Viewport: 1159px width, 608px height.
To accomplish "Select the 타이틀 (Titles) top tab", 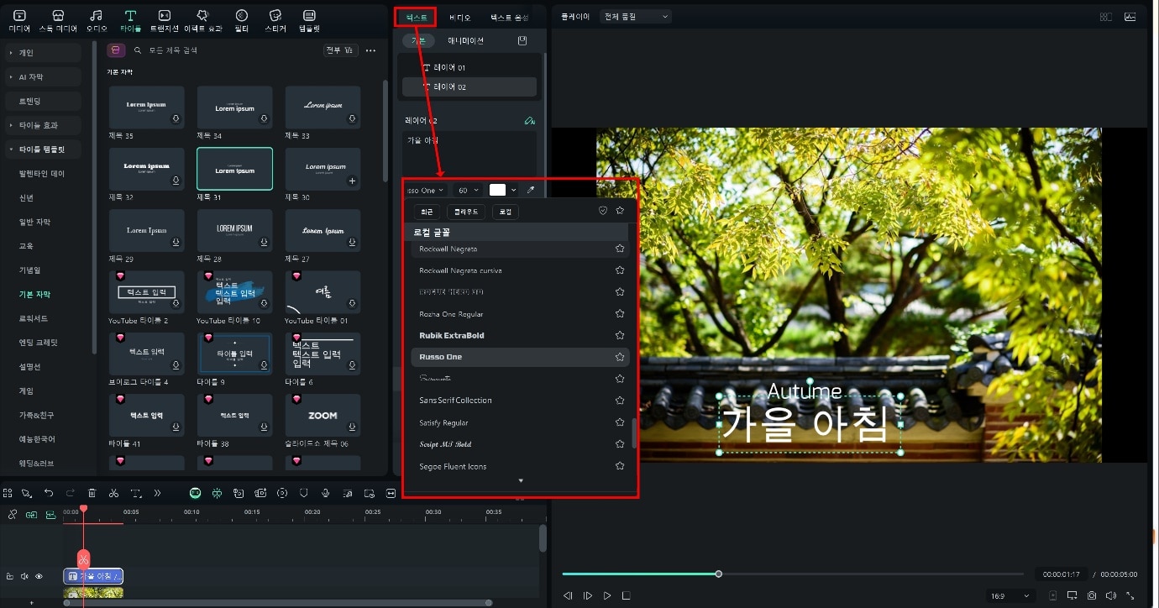I will tap(130, 20).
